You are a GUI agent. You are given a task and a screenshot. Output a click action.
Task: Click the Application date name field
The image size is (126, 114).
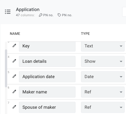[47, 77]
